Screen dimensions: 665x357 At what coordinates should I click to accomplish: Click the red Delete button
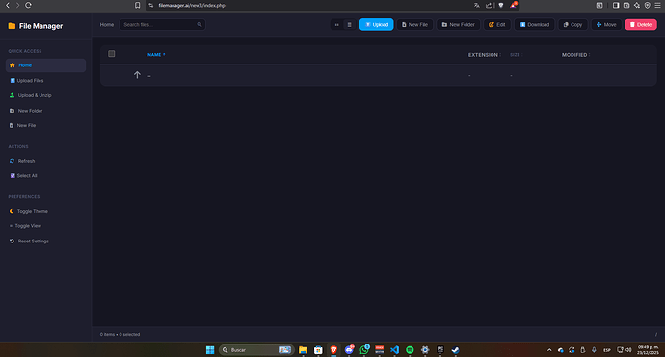click(x=640, y=25)
